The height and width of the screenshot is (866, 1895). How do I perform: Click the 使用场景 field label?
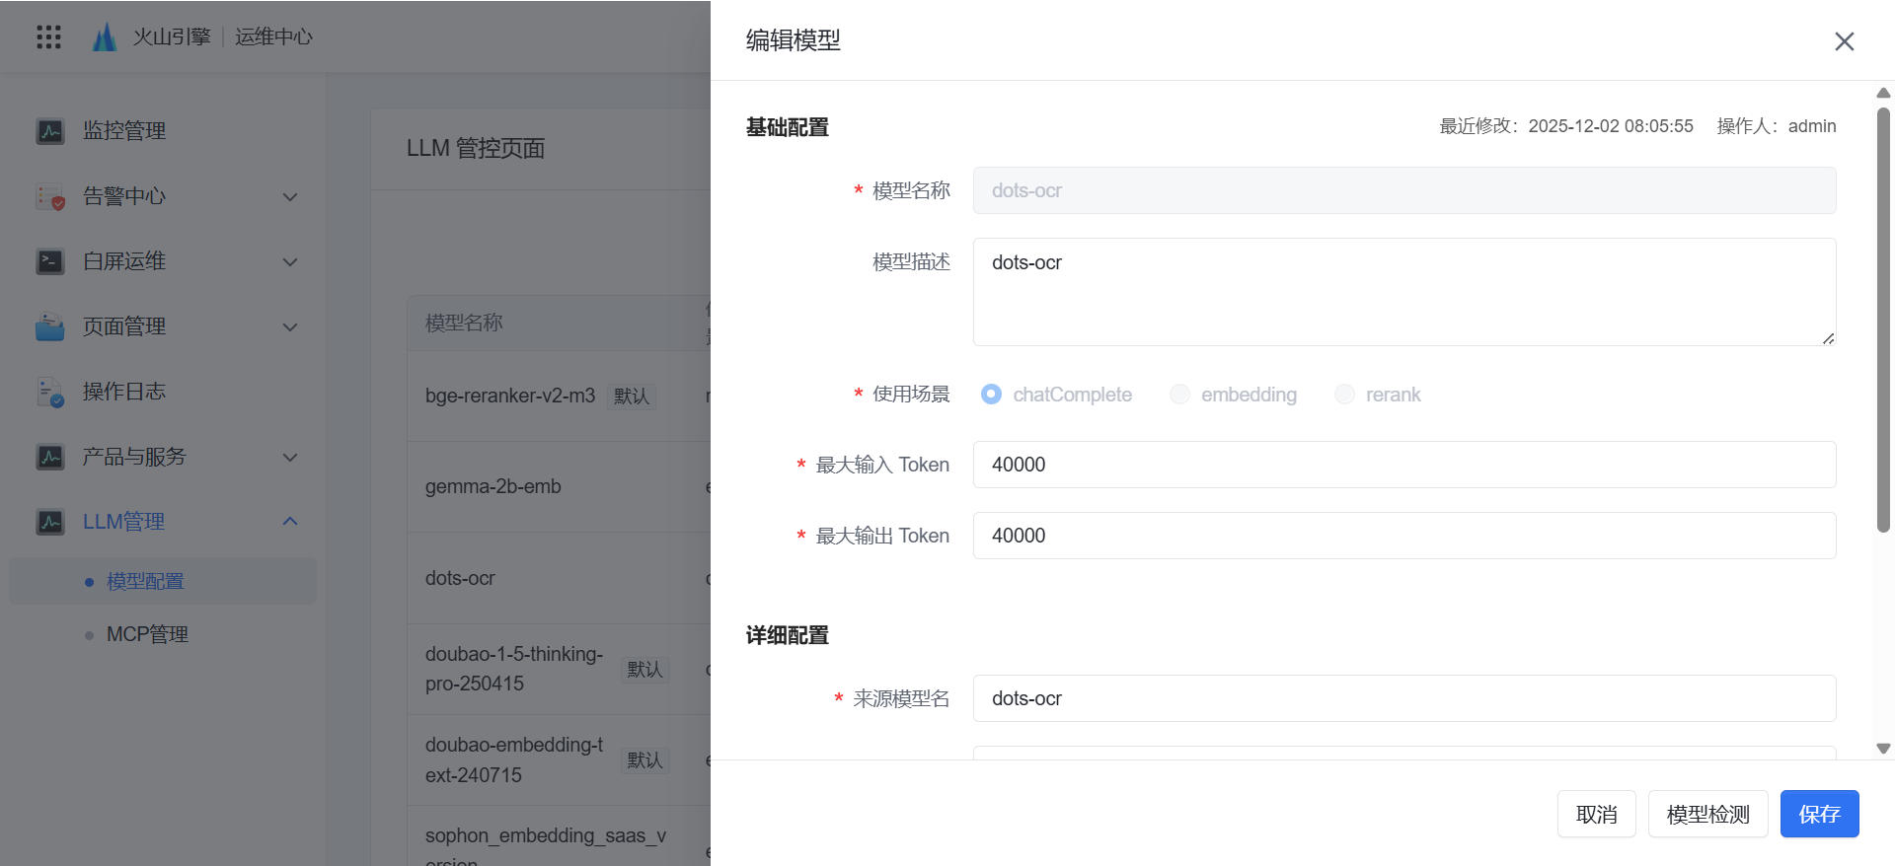click(911, 395)
